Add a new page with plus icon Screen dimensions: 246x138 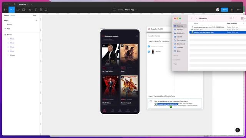(x=37, y=20)
